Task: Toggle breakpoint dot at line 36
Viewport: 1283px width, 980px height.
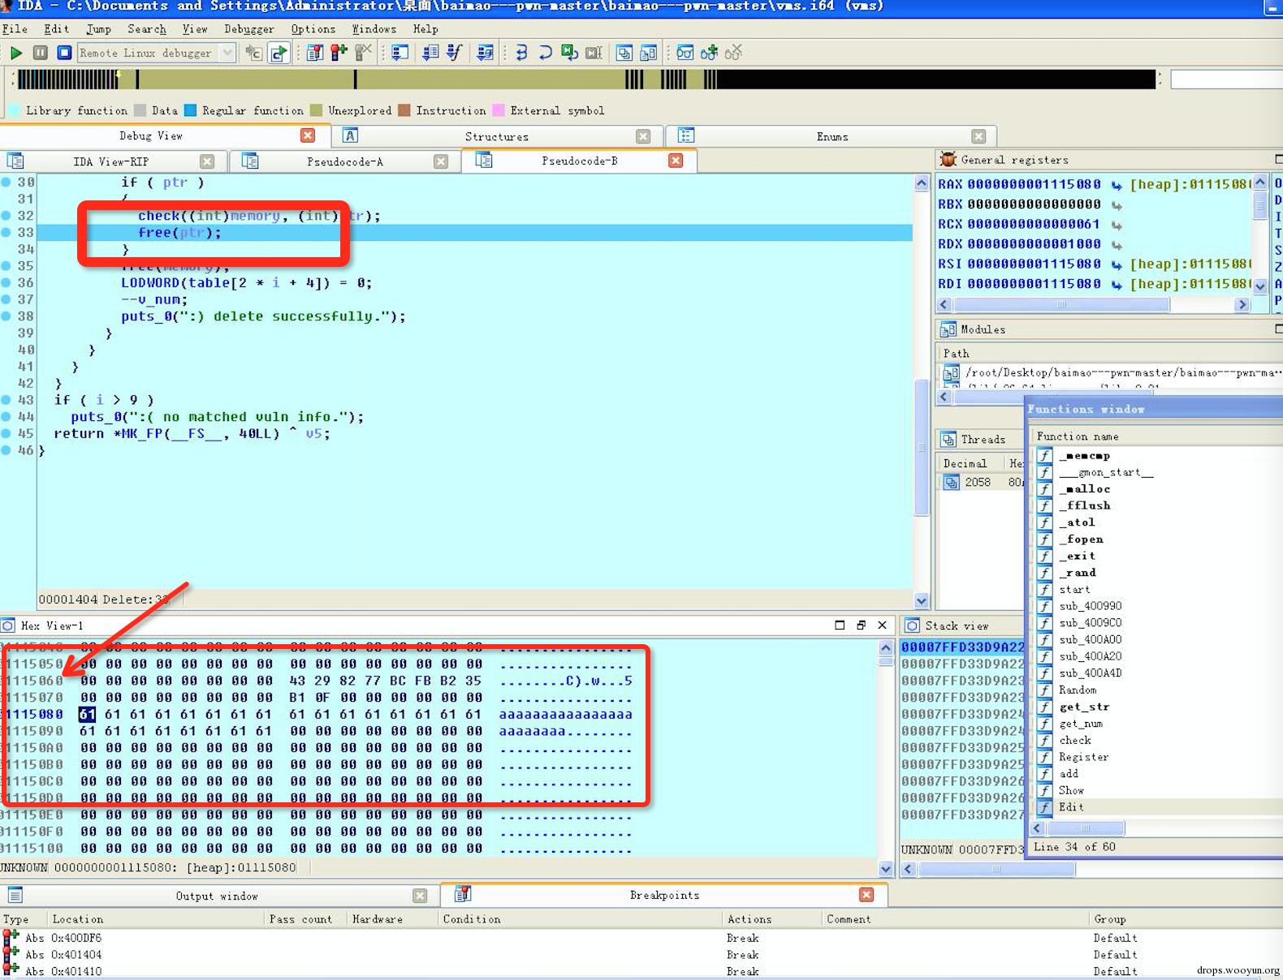Action: pyautogui.click(x=6, y=282)
